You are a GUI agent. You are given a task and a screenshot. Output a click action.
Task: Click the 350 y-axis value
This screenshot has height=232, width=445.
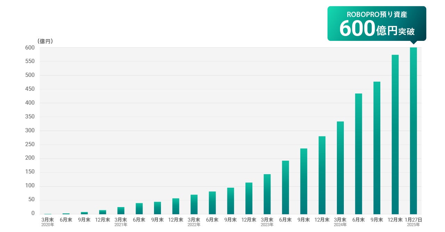[x=30, y=117]
